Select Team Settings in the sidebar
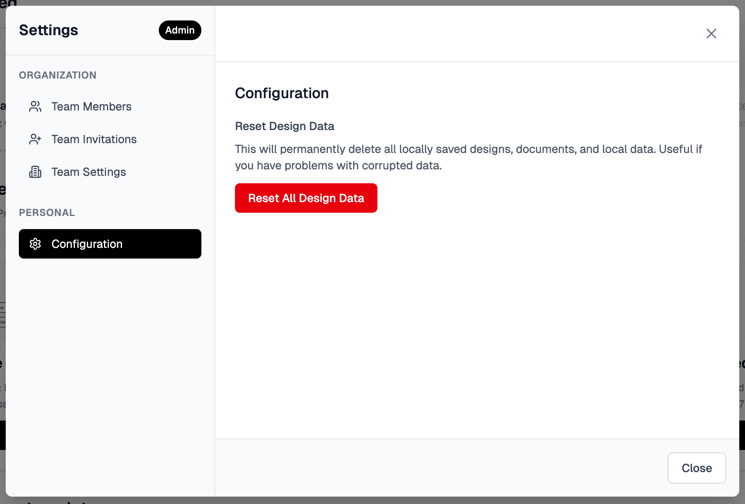745x504 pixels. 88,172
